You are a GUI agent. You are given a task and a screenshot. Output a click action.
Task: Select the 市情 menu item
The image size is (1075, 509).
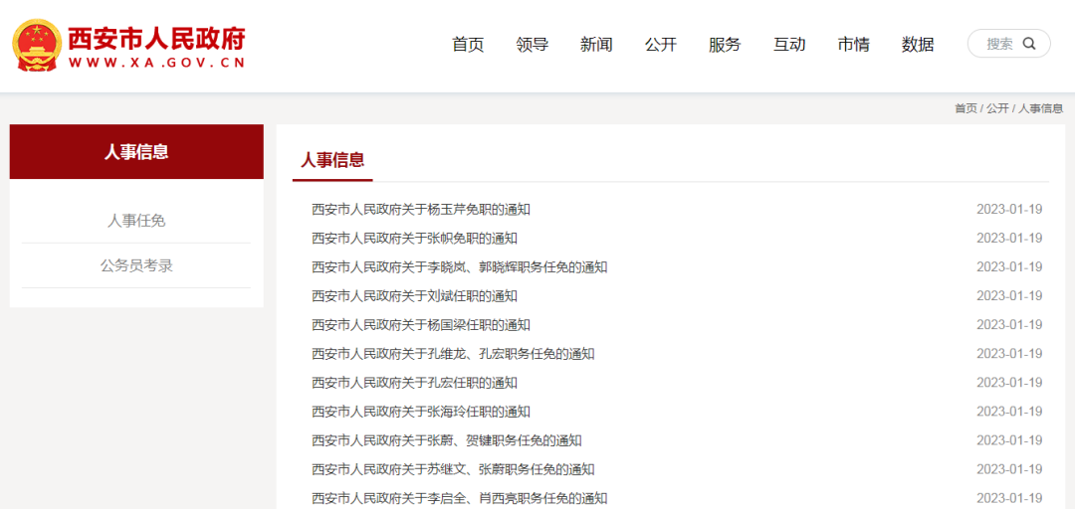click(x=853, y=45)
